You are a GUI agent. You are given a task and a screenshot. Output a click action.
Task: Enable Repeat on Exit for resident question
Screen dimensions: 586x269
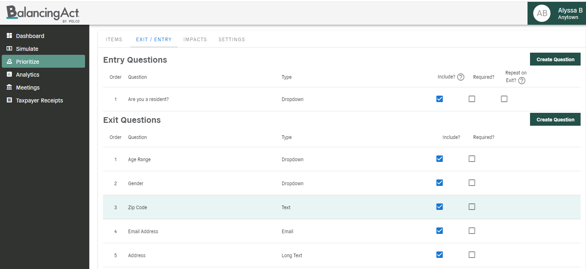click(504, 99)
